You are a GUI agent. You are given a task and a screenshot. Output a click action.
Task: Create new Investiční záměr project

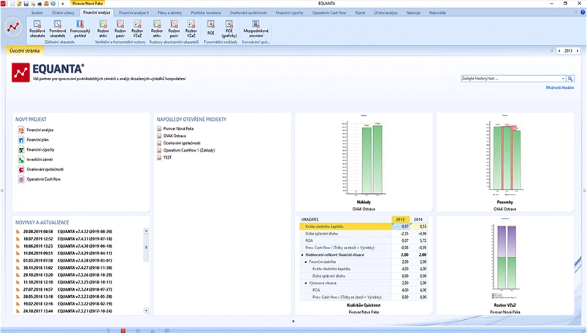click(36, 160)
